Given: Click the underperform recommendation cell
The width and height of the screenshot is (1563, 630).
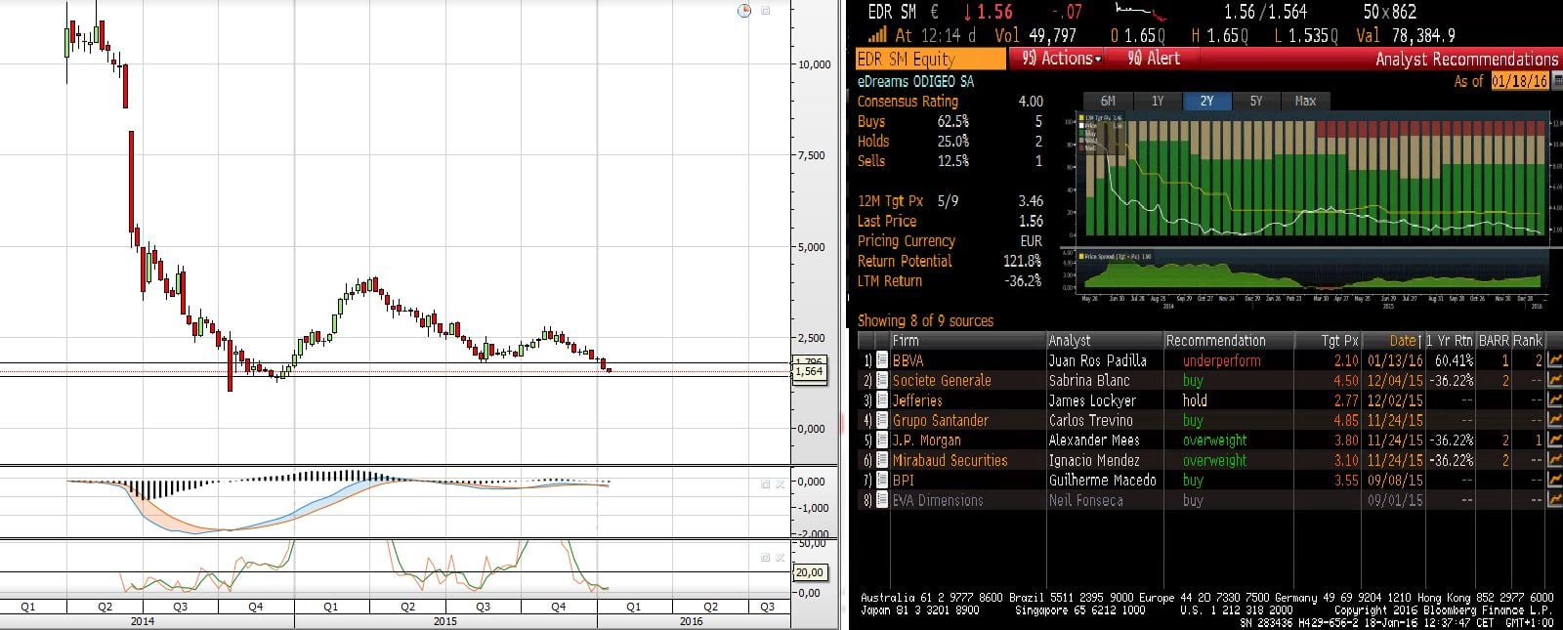Looking at the screenshot, I should click(x=1221, y=360).
